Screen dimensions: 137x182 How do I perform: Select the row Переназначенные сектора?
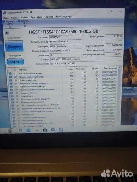[x=63, y=86]
